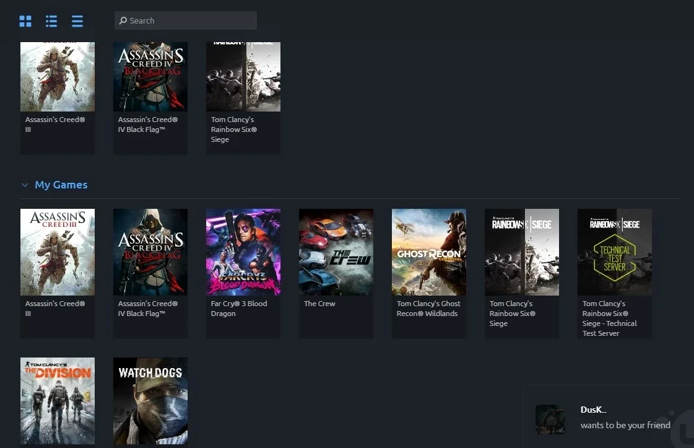Viewport: 694px width, 448px height.
Task: Switch to compact list view
Action: coord(77,21)
